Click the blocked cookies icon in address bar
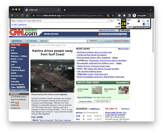Screen dimensions: 163x133 click(x=108, y=16)
